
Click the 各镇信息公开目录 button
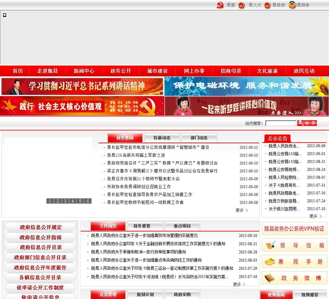click(40, 277)
